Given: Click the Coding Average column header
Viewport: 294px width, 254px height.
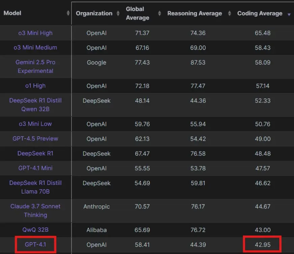Looking at the screenshot, I should (x=260, y=13).
